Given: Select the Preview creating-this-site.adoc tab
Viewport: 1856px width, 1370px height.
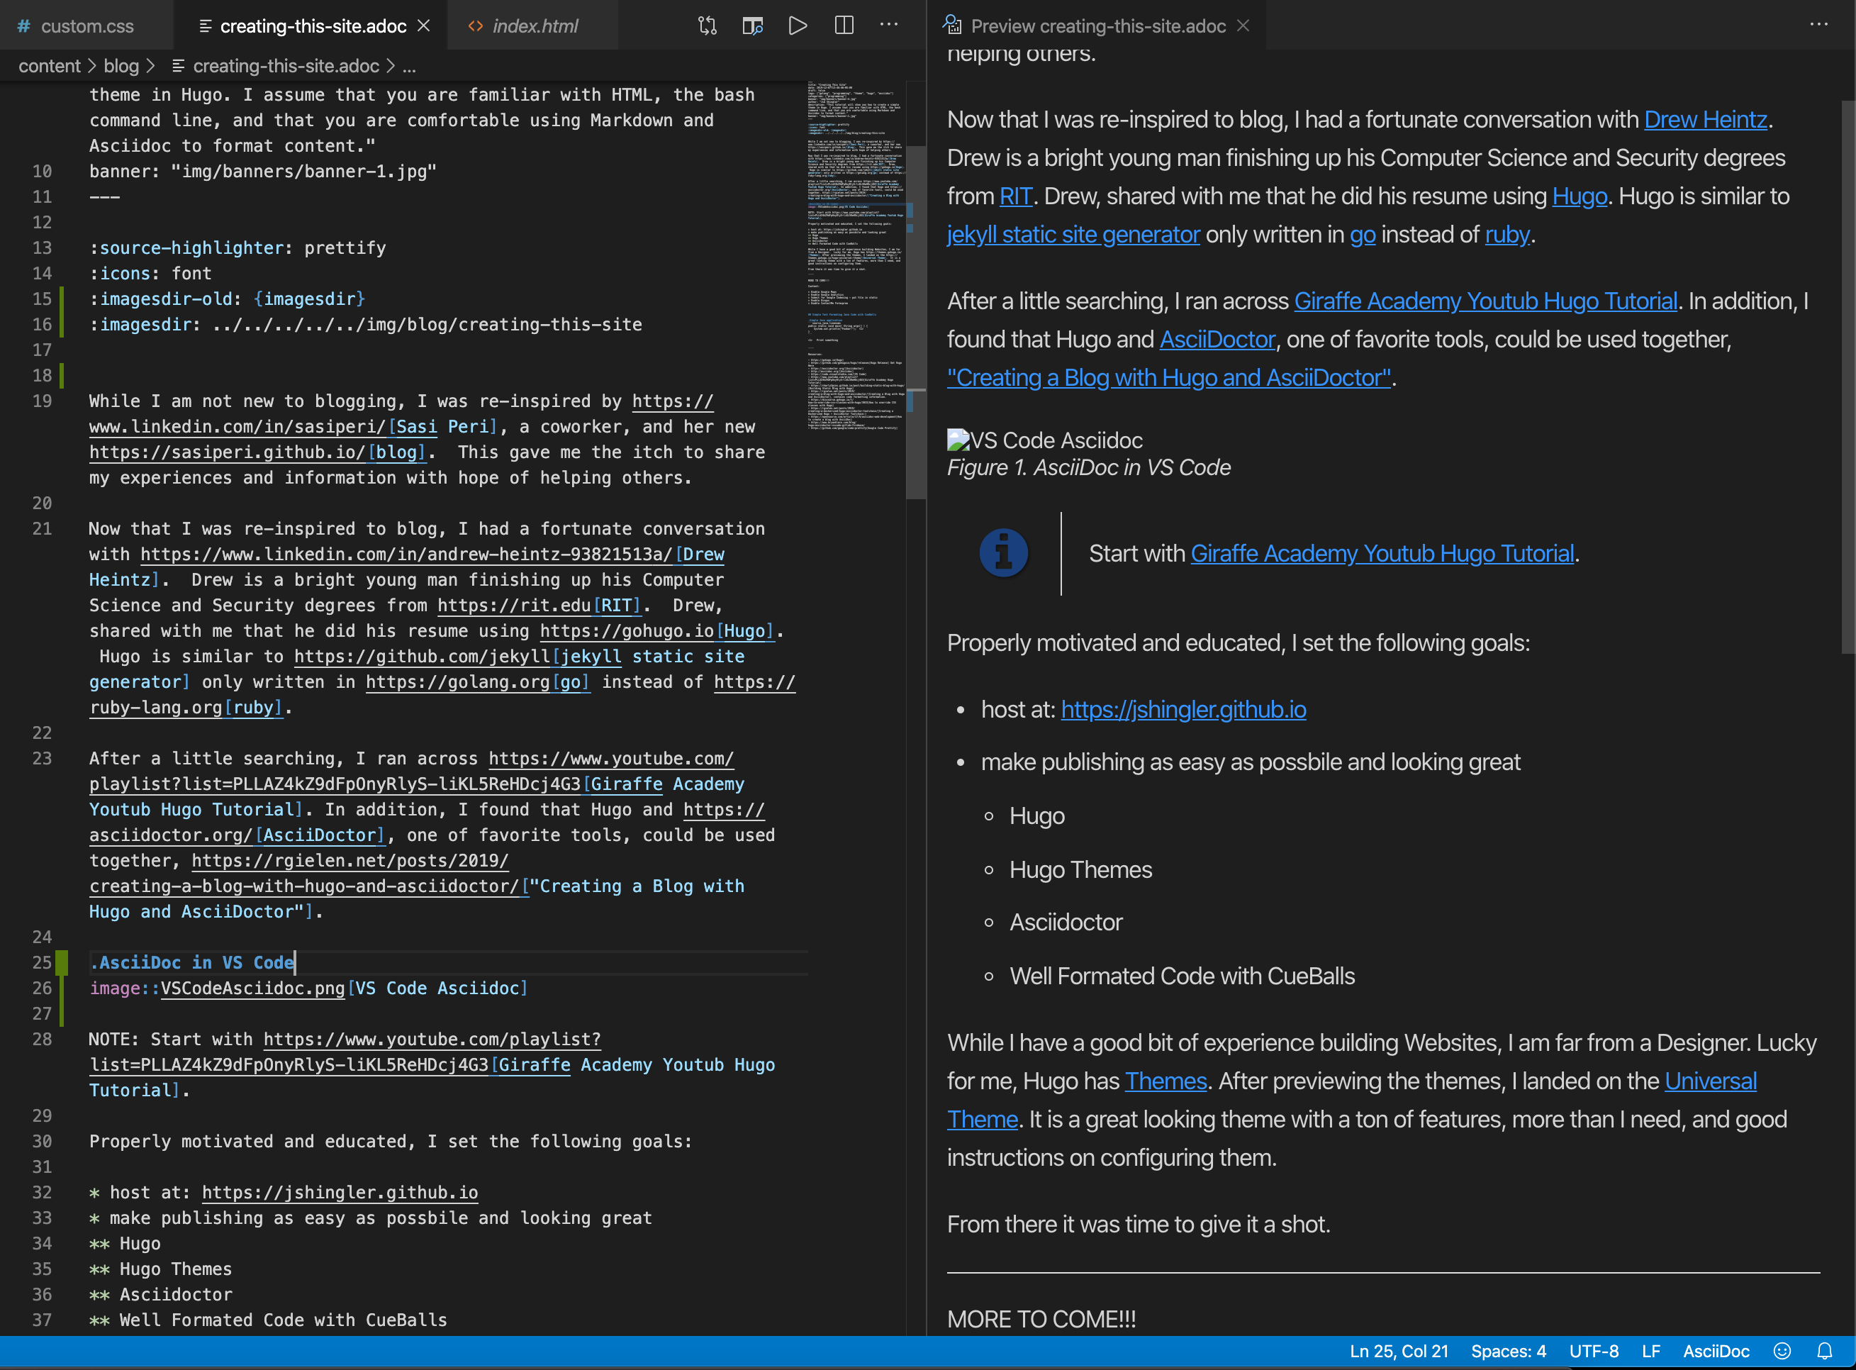Looking at the screenshot, I should click(x=1097, y=26).
